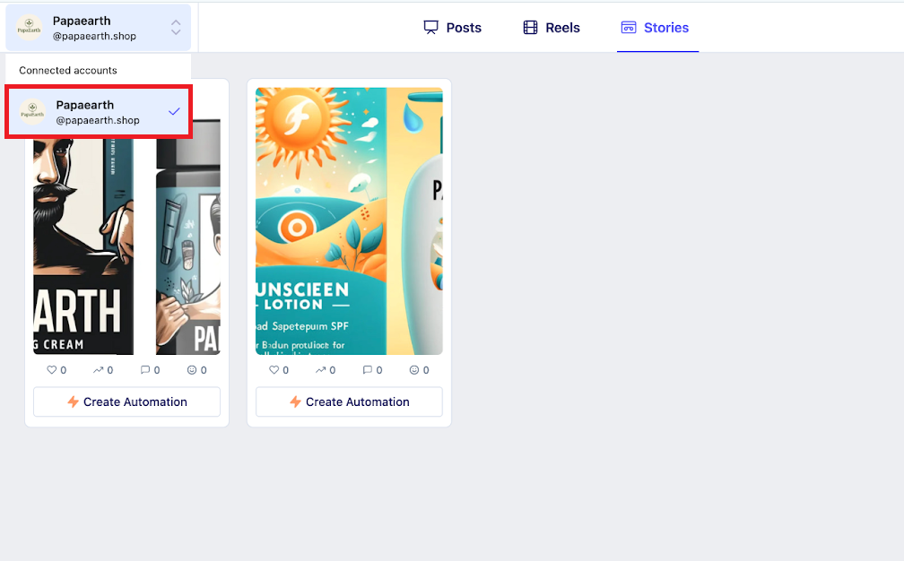The width and height of the screenshot is (904, 561).
Task: Select Papaearth in Connected accounts list
Action: [99, 112]
